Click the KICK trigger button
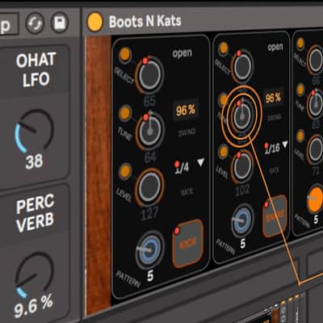This screenshot has height=323, width=323. (x=187, y=244)
